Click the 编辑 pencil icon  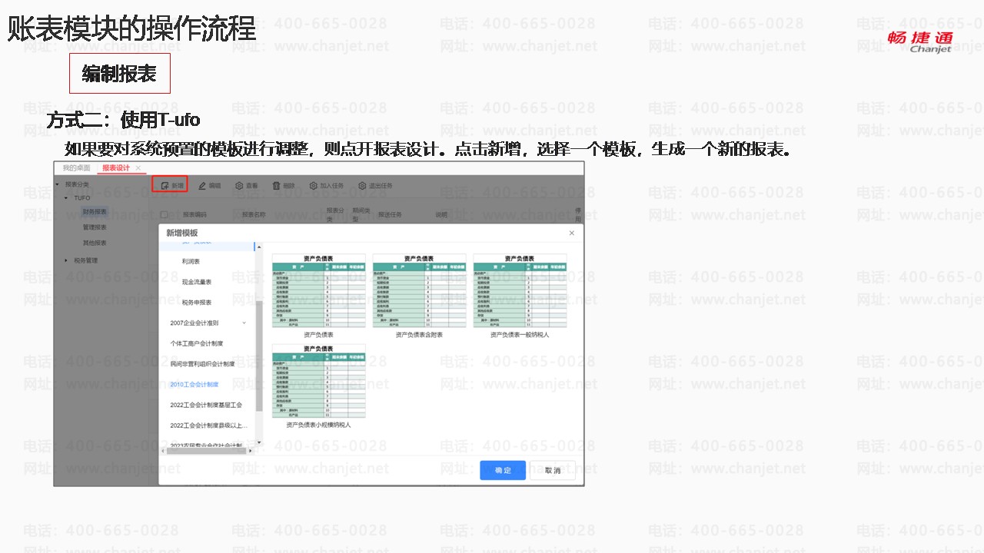[202, 186]
